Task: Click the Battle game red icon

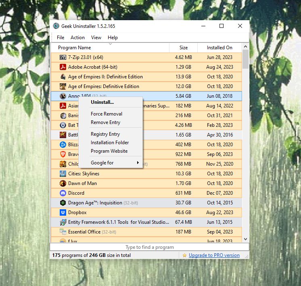Action: pos(63,135)
